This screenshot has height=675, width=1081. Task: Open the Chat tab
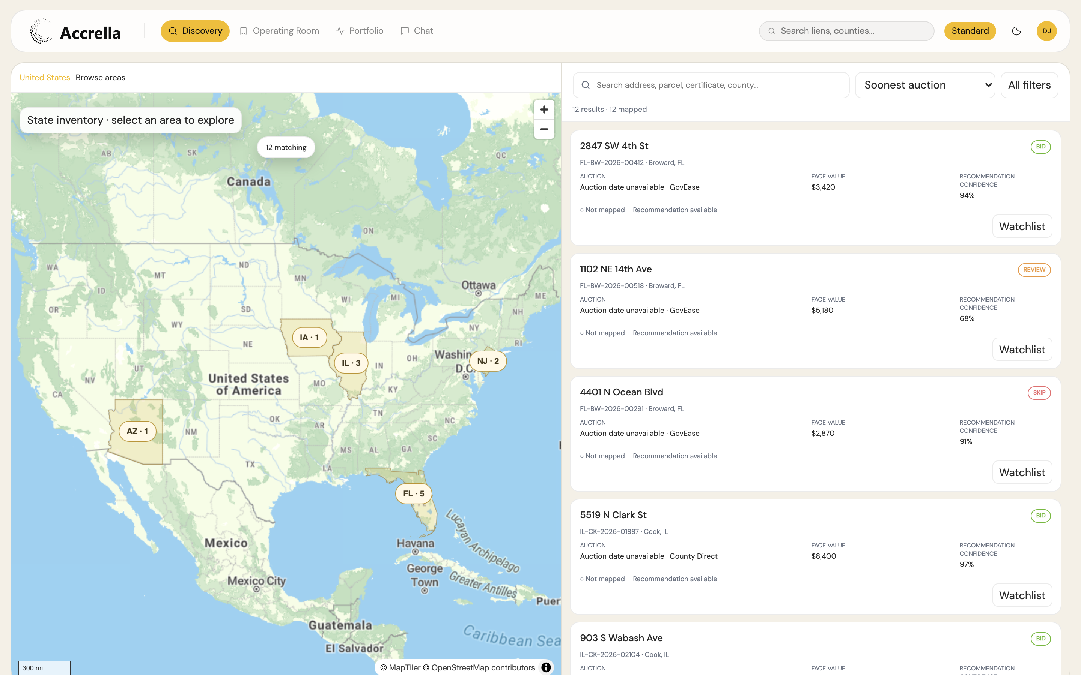(x=417, y=31)
